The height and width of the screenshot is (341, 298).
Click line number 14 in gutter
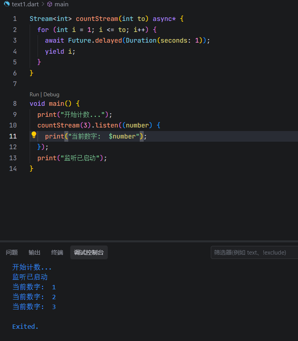pos(13,169)
